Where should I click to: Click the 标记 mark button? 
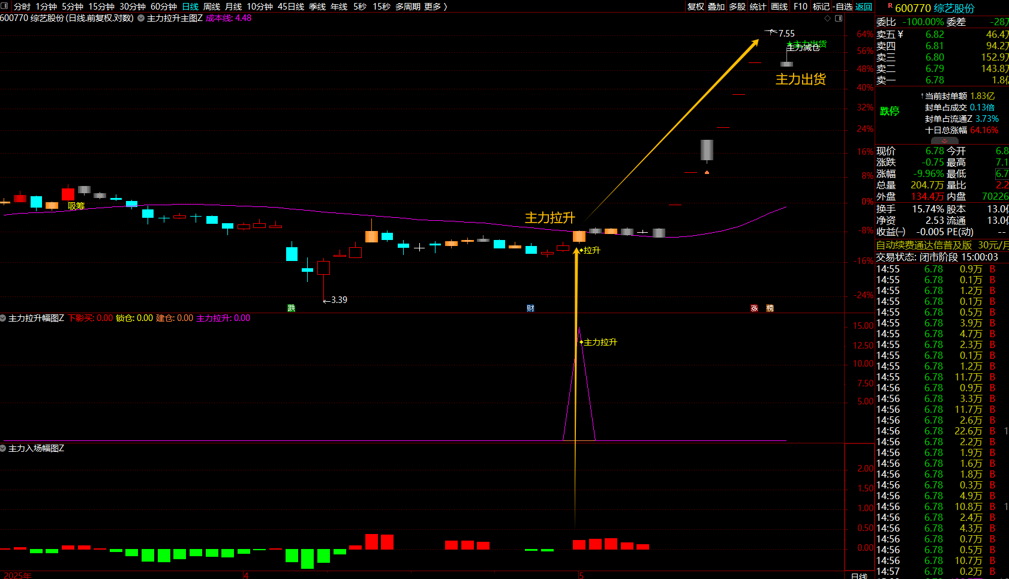click(x=821, y=7)
